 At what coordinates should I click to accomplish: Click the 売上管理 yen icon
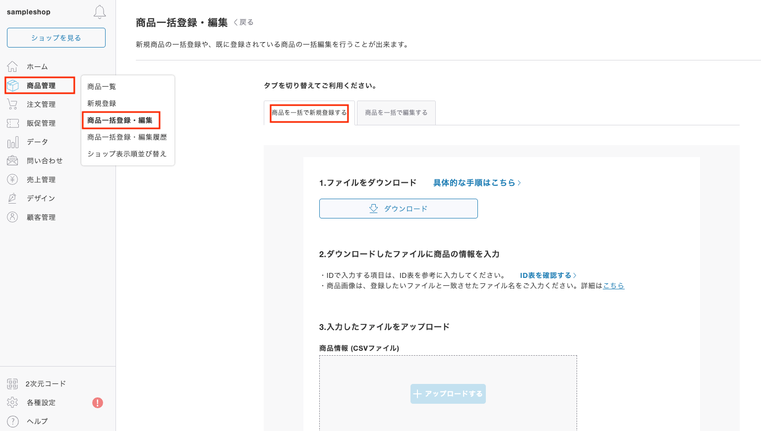[12, 179]
